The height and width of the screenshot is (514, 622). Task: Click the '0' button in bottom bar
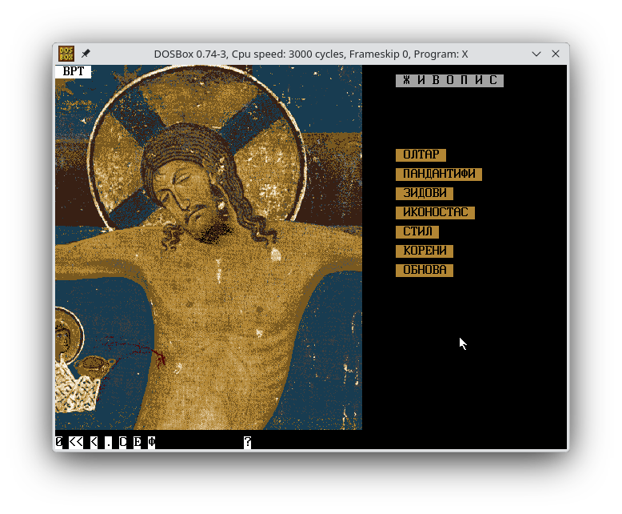[59, 442]
